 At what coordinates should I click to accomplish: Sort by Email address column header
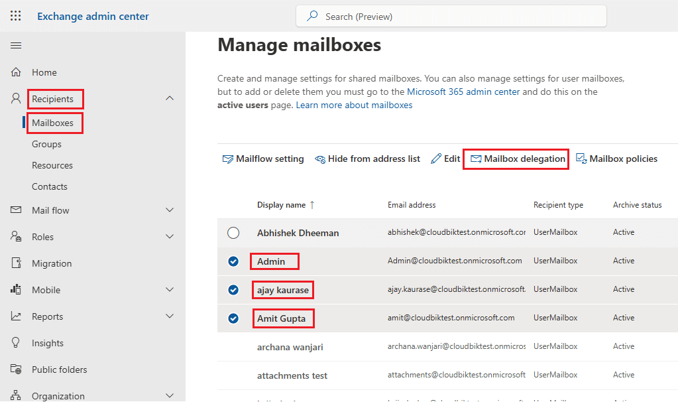412,205
